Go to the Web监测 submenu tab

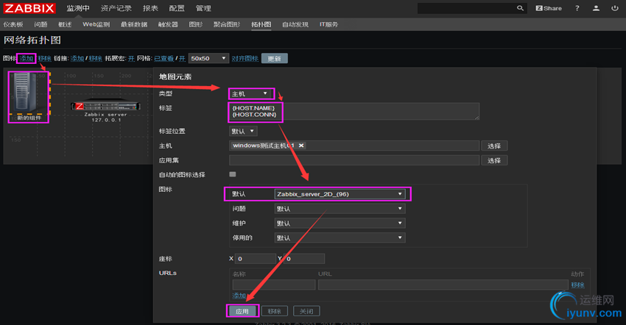click(96, 24)
